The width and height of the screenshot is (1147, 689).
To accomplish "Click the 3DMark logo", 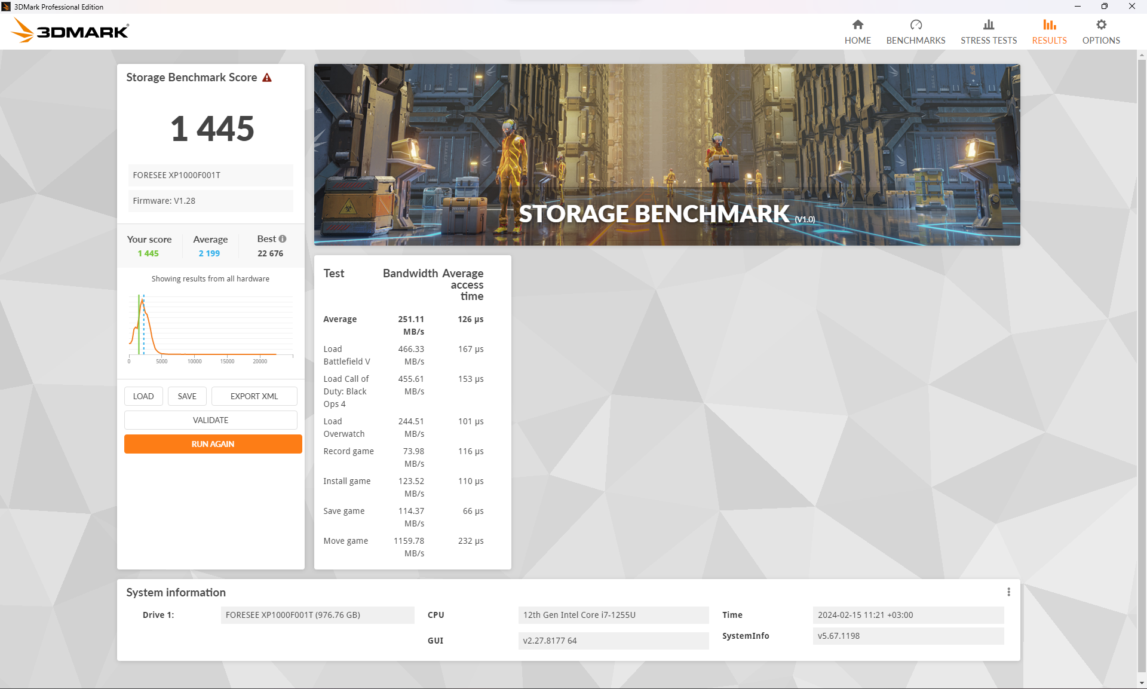I will [70, 30].
